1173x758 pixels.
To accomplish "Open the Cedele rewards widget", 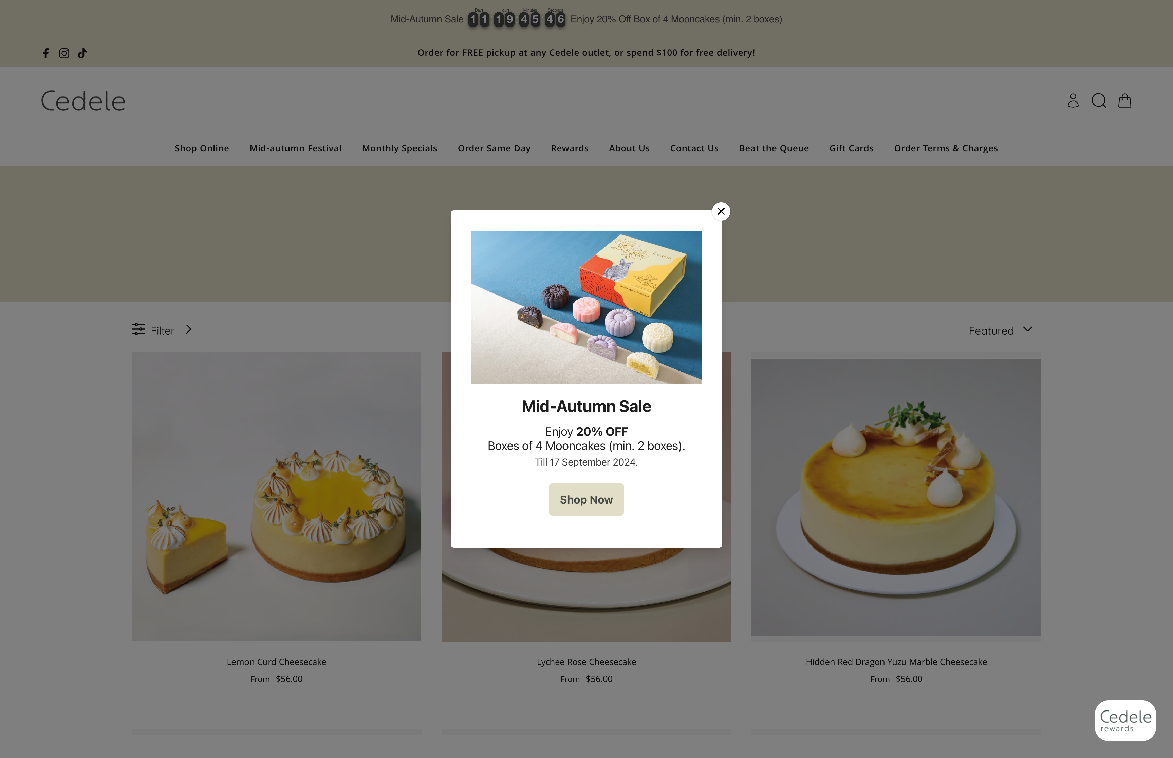I will click(x=1125, y=721).
